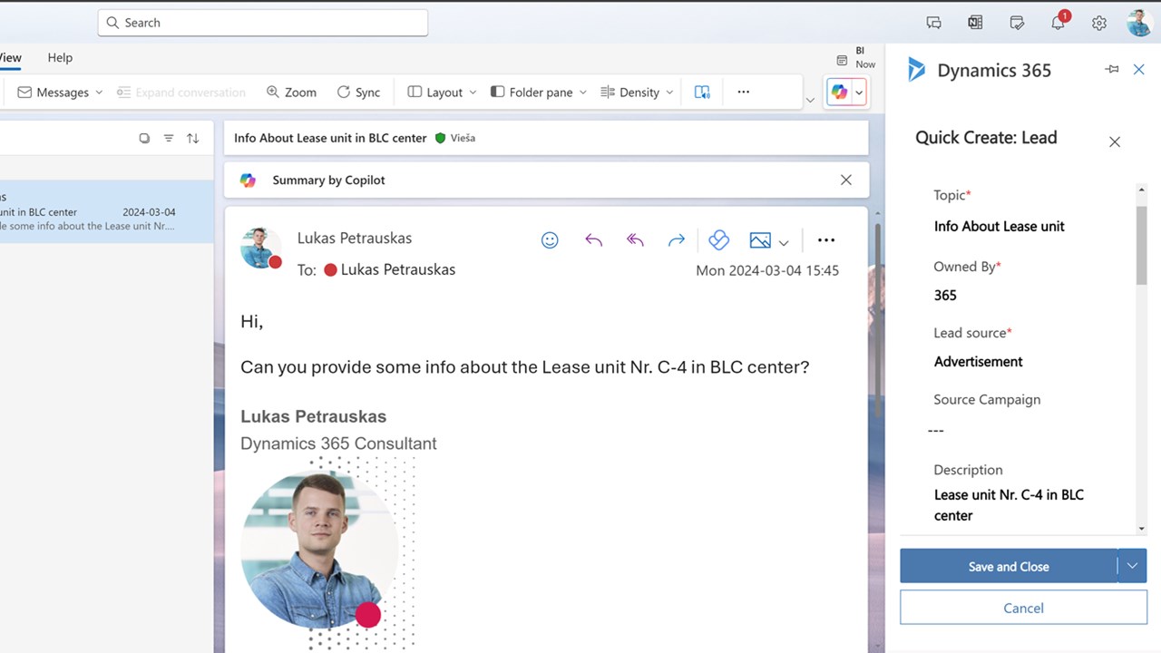The height and width of the screenshot is (653, 1161).
Task: Open the ribbon's more options ellipsis
Action: click(x=744, y=92)
